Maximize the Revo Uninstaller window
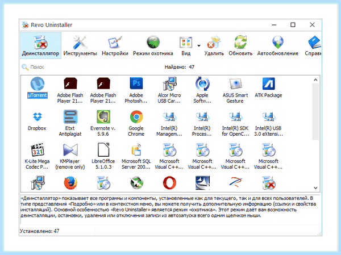 [x=293, y=25]
